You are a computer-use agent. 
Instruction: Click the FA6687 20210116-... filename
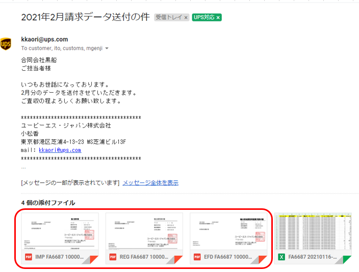[x=313, y=257]
